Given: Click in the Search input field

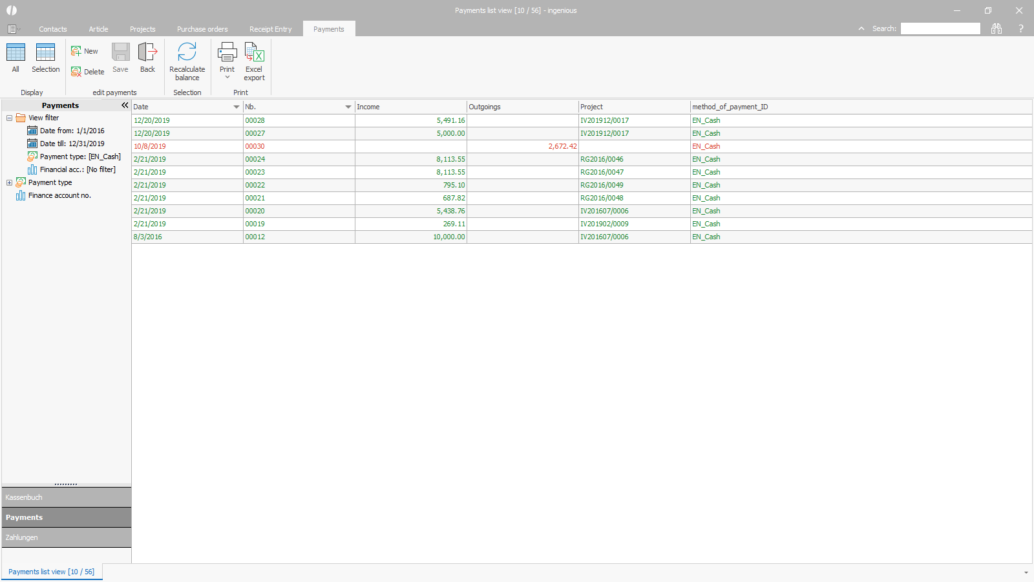Looking at the screenshot, I should click(x=940, y=28).
